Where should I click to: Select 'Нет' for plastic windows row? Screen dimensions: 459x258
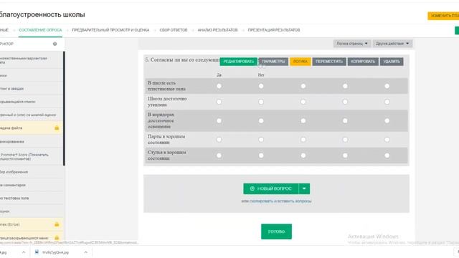[261, 86]
